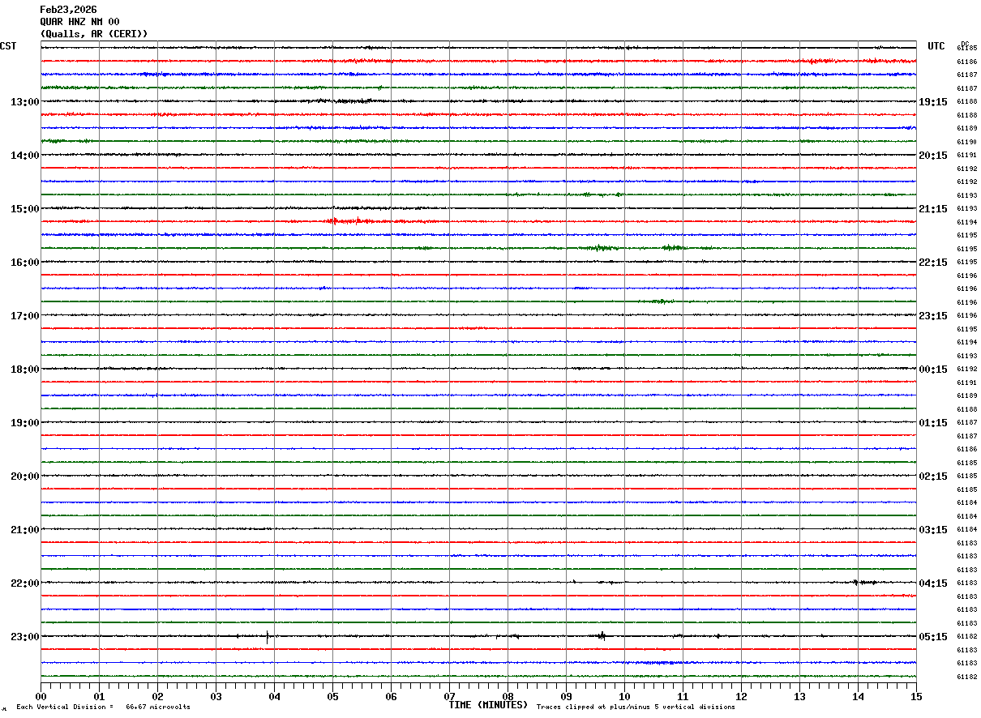
Task: Click the 03:15 UTC time label
Action: click(x=933, y=530)
